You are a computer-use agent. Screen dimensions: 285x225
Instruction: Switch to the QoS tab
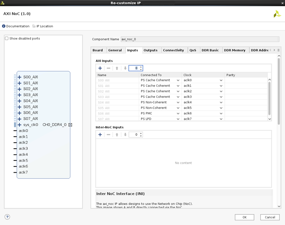(x=193, y=50)
